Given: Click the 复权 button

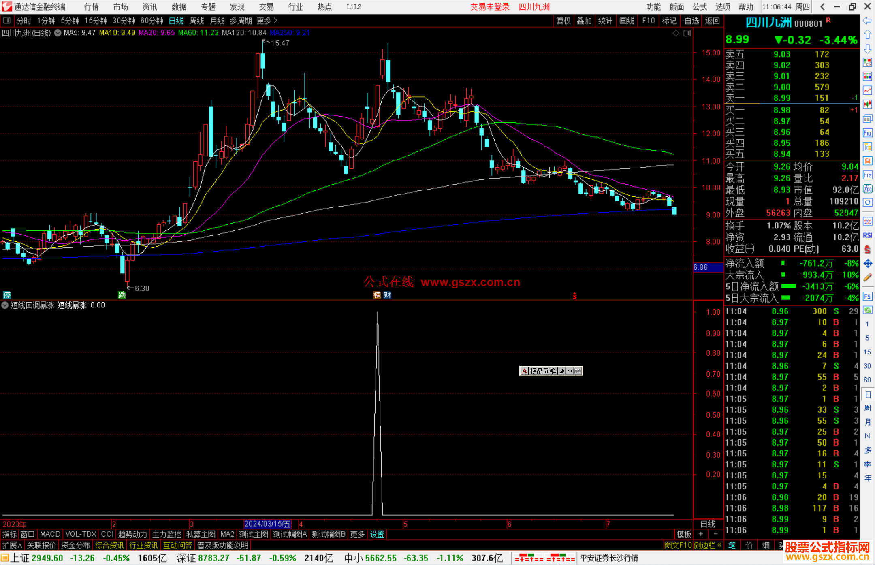Looking at the screenshot, I should click(x=563, y=21).
